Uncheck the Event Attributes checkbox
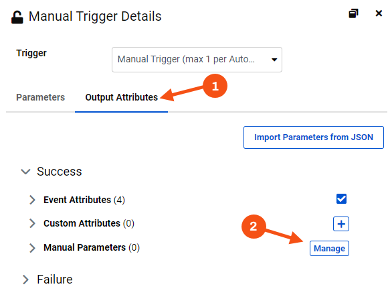Image resolution: width=390 pixels, height=305 pixels. click(x=341, y=199)
